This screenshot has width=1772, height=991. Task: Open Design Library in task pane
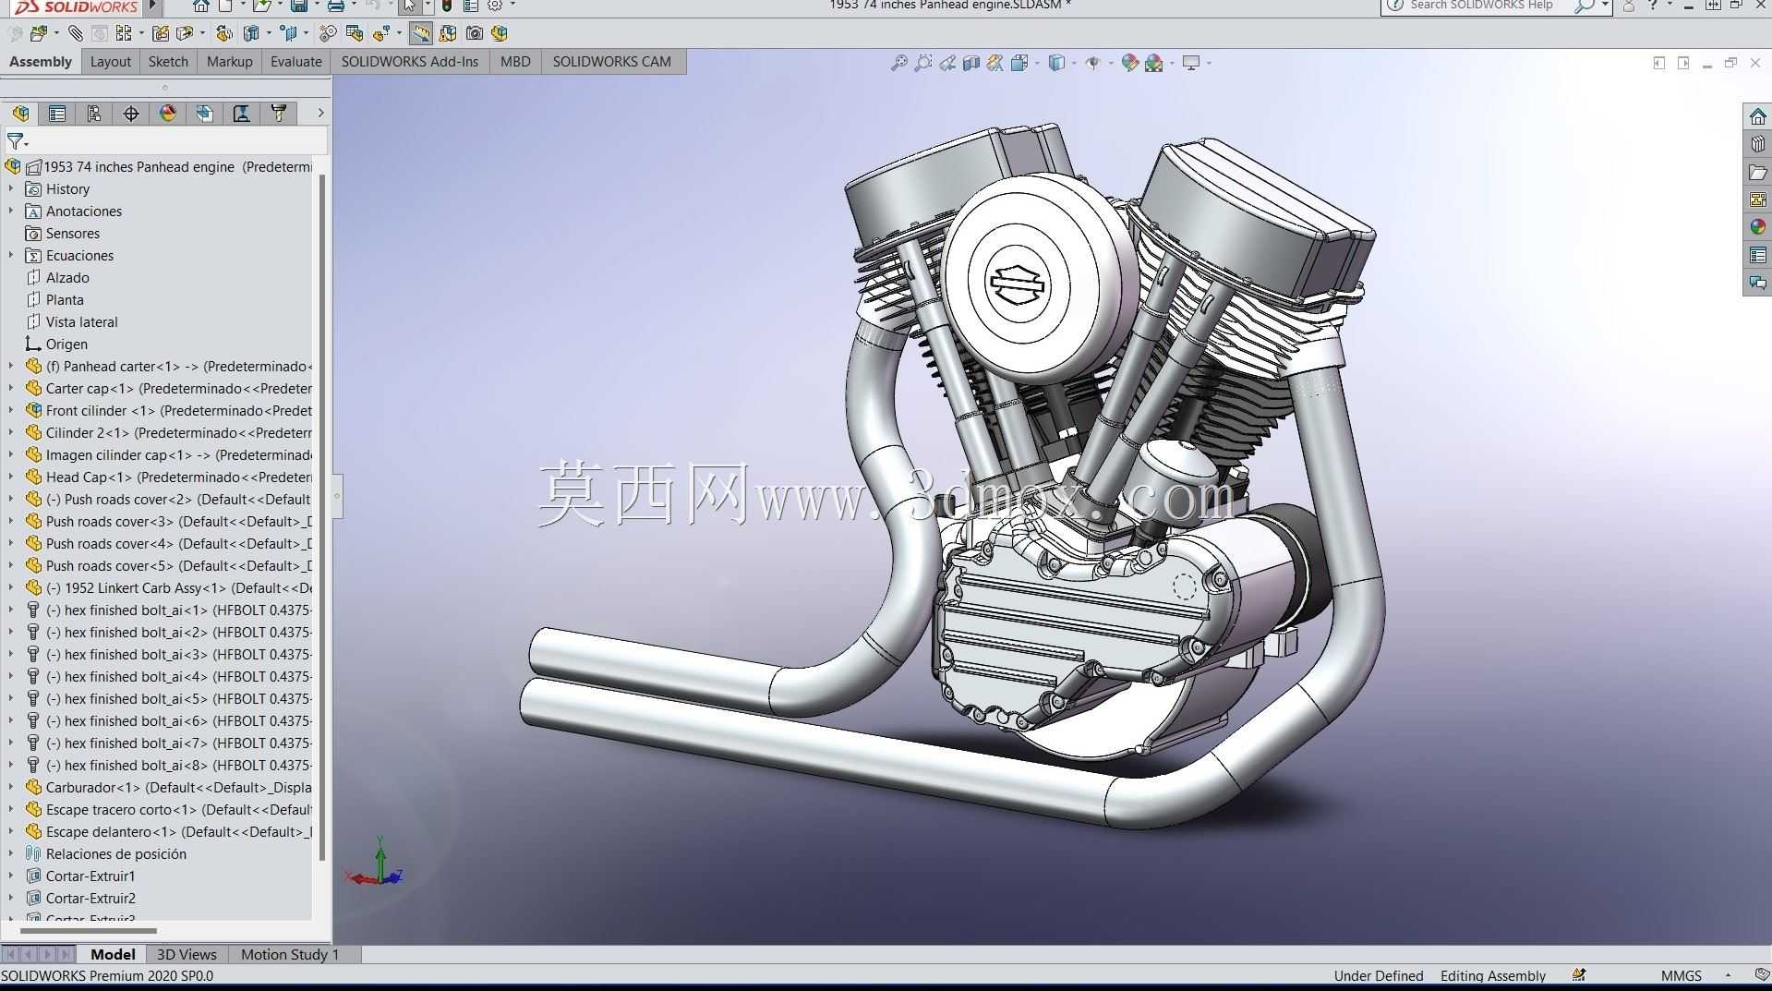(x=1757, y=144)
